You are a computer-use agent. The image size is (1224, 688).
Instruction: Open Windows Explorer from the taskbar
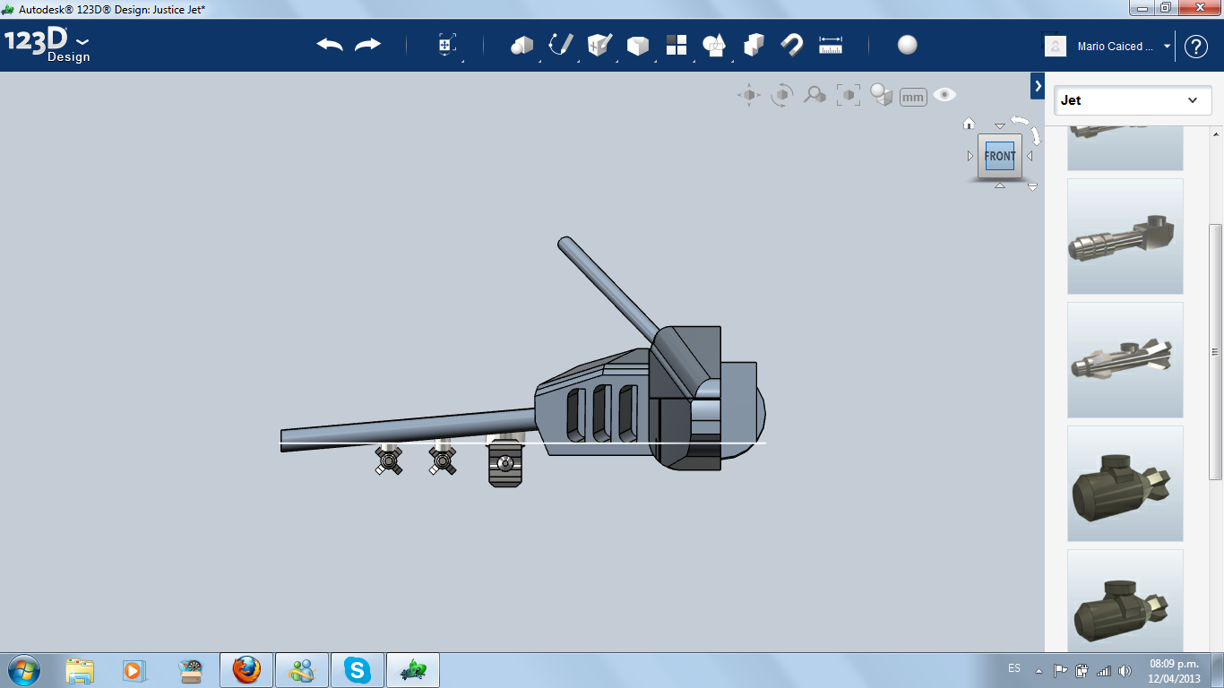80,670
